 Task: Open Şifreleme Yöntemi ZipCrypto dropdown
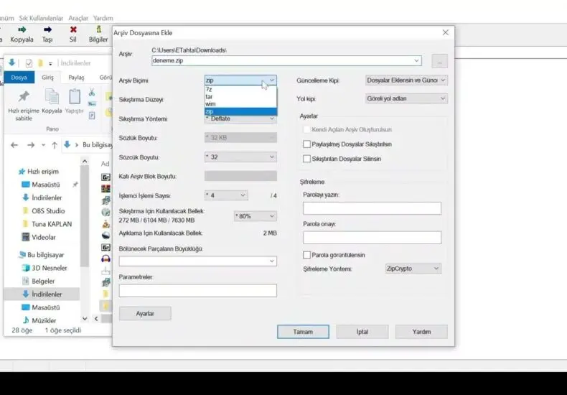point(413,269)
